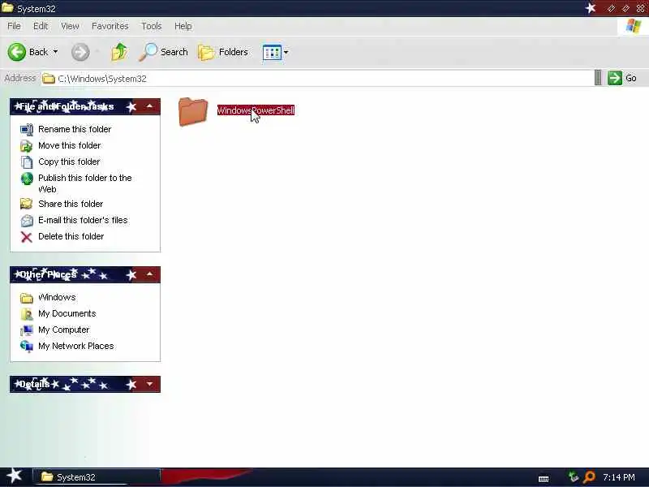Screen dimensions: 649x487
Task: Click the orange magnifier tray icon
Action: point(589,477)
